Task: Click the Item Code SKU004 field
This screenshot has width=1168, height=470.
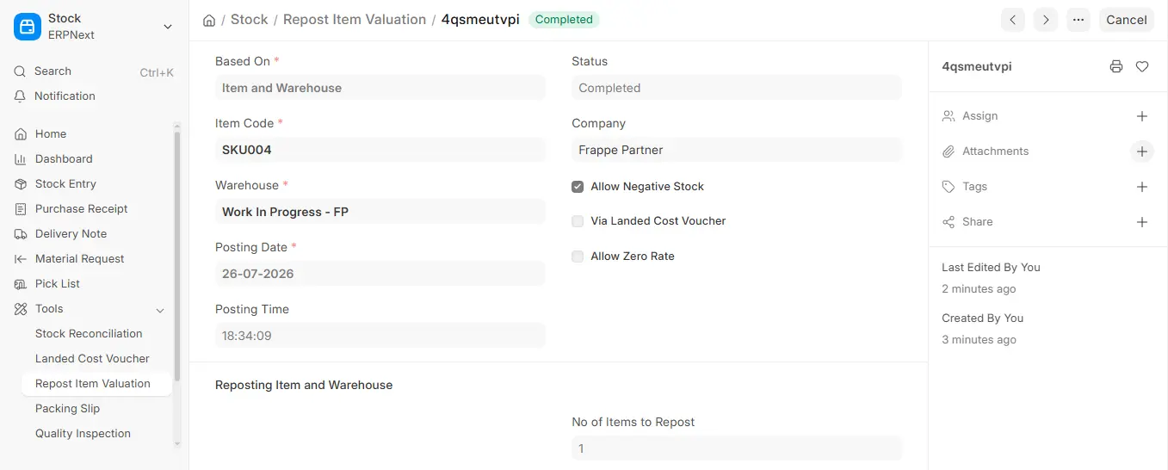Action: point(380,150)
